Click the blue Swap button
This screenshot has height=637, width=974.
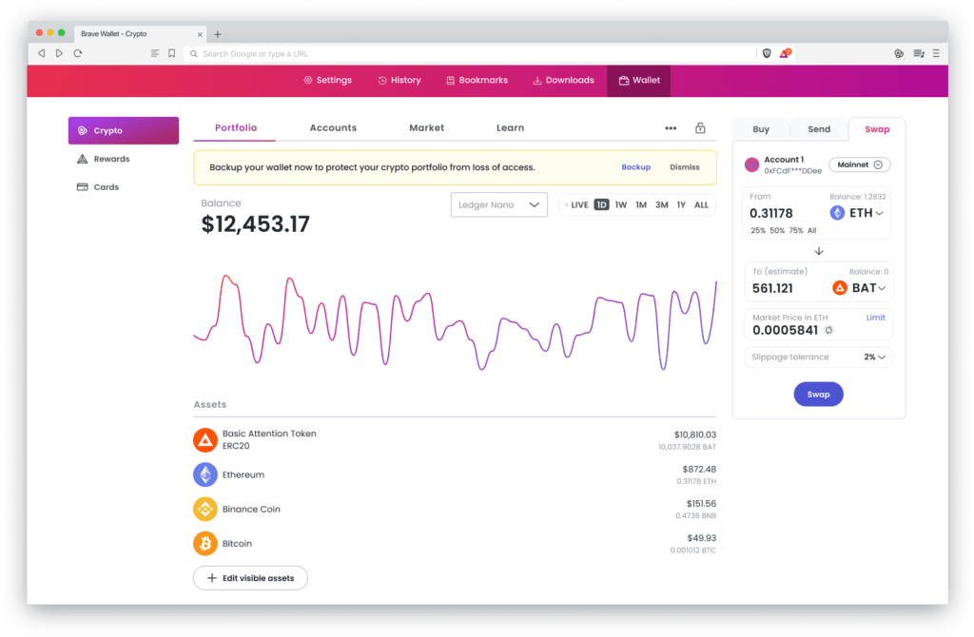tap(818, 395)
